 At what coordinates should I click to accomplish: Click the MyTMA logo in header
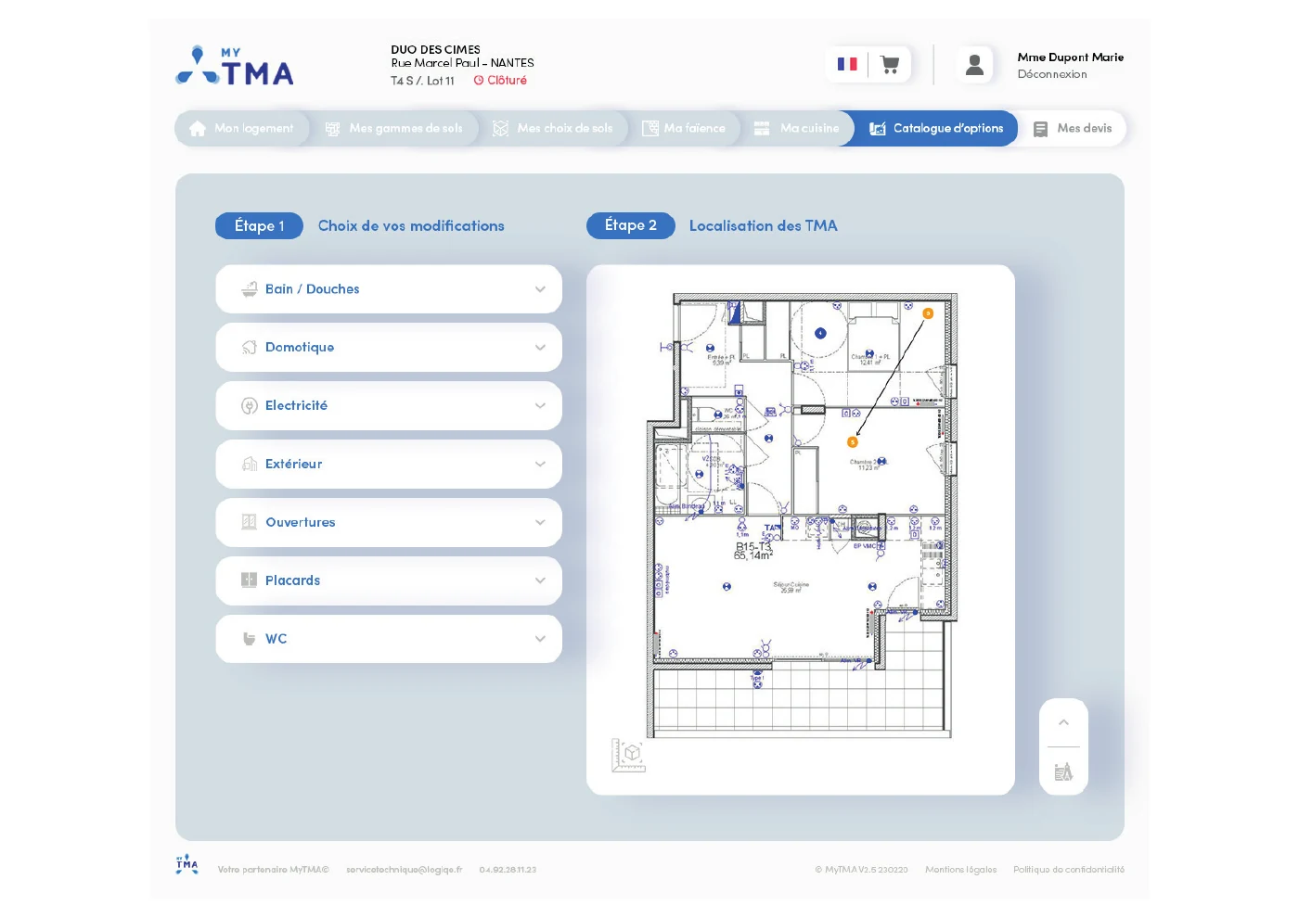click(x=236, y=67)
